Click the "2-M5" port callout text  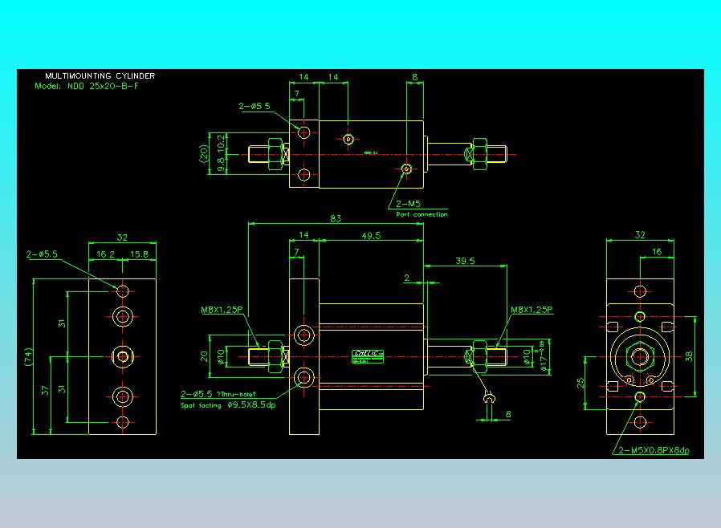pos(408,204)
